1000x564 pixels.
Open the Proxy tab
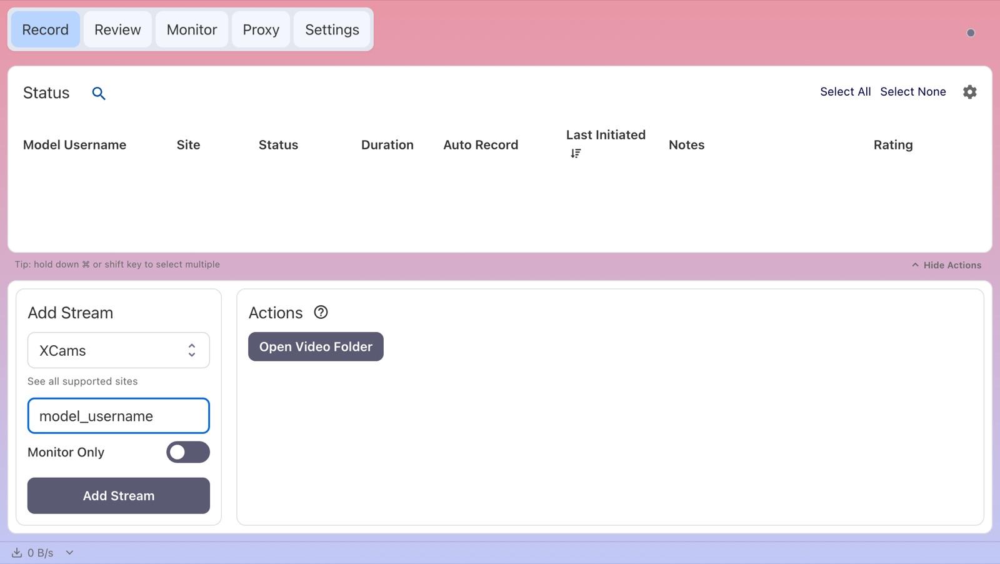(x=261, y=29)
